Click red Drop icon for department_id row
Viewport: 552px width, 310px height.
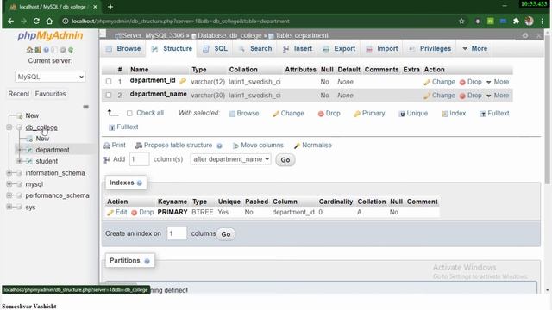[462, 82]
